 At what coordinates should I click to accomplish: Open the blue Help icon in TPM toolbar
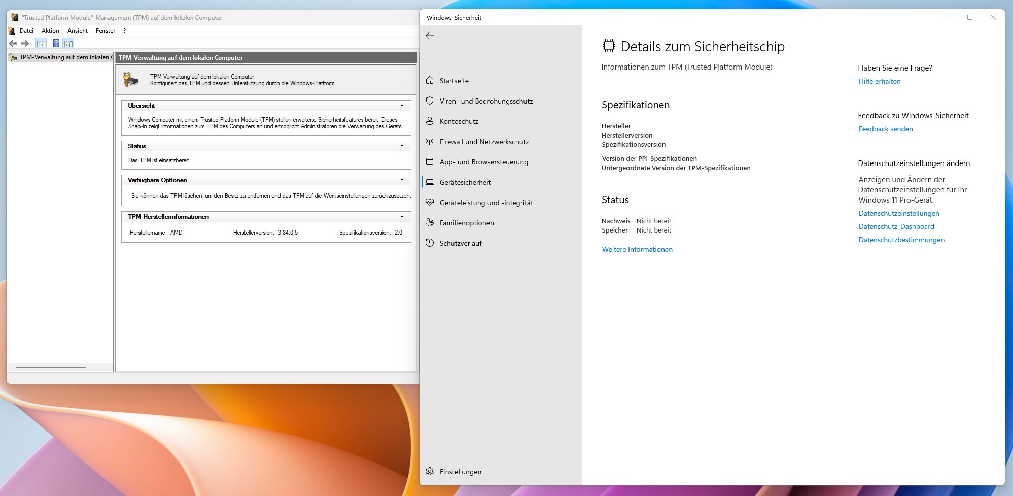(x=56, y=44)
